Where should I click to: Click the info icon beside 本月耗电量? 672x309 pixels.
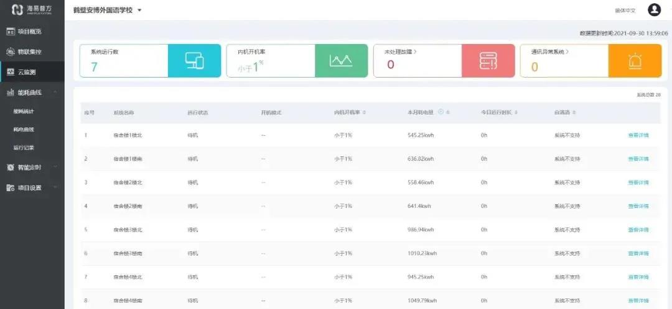[441, 112]
